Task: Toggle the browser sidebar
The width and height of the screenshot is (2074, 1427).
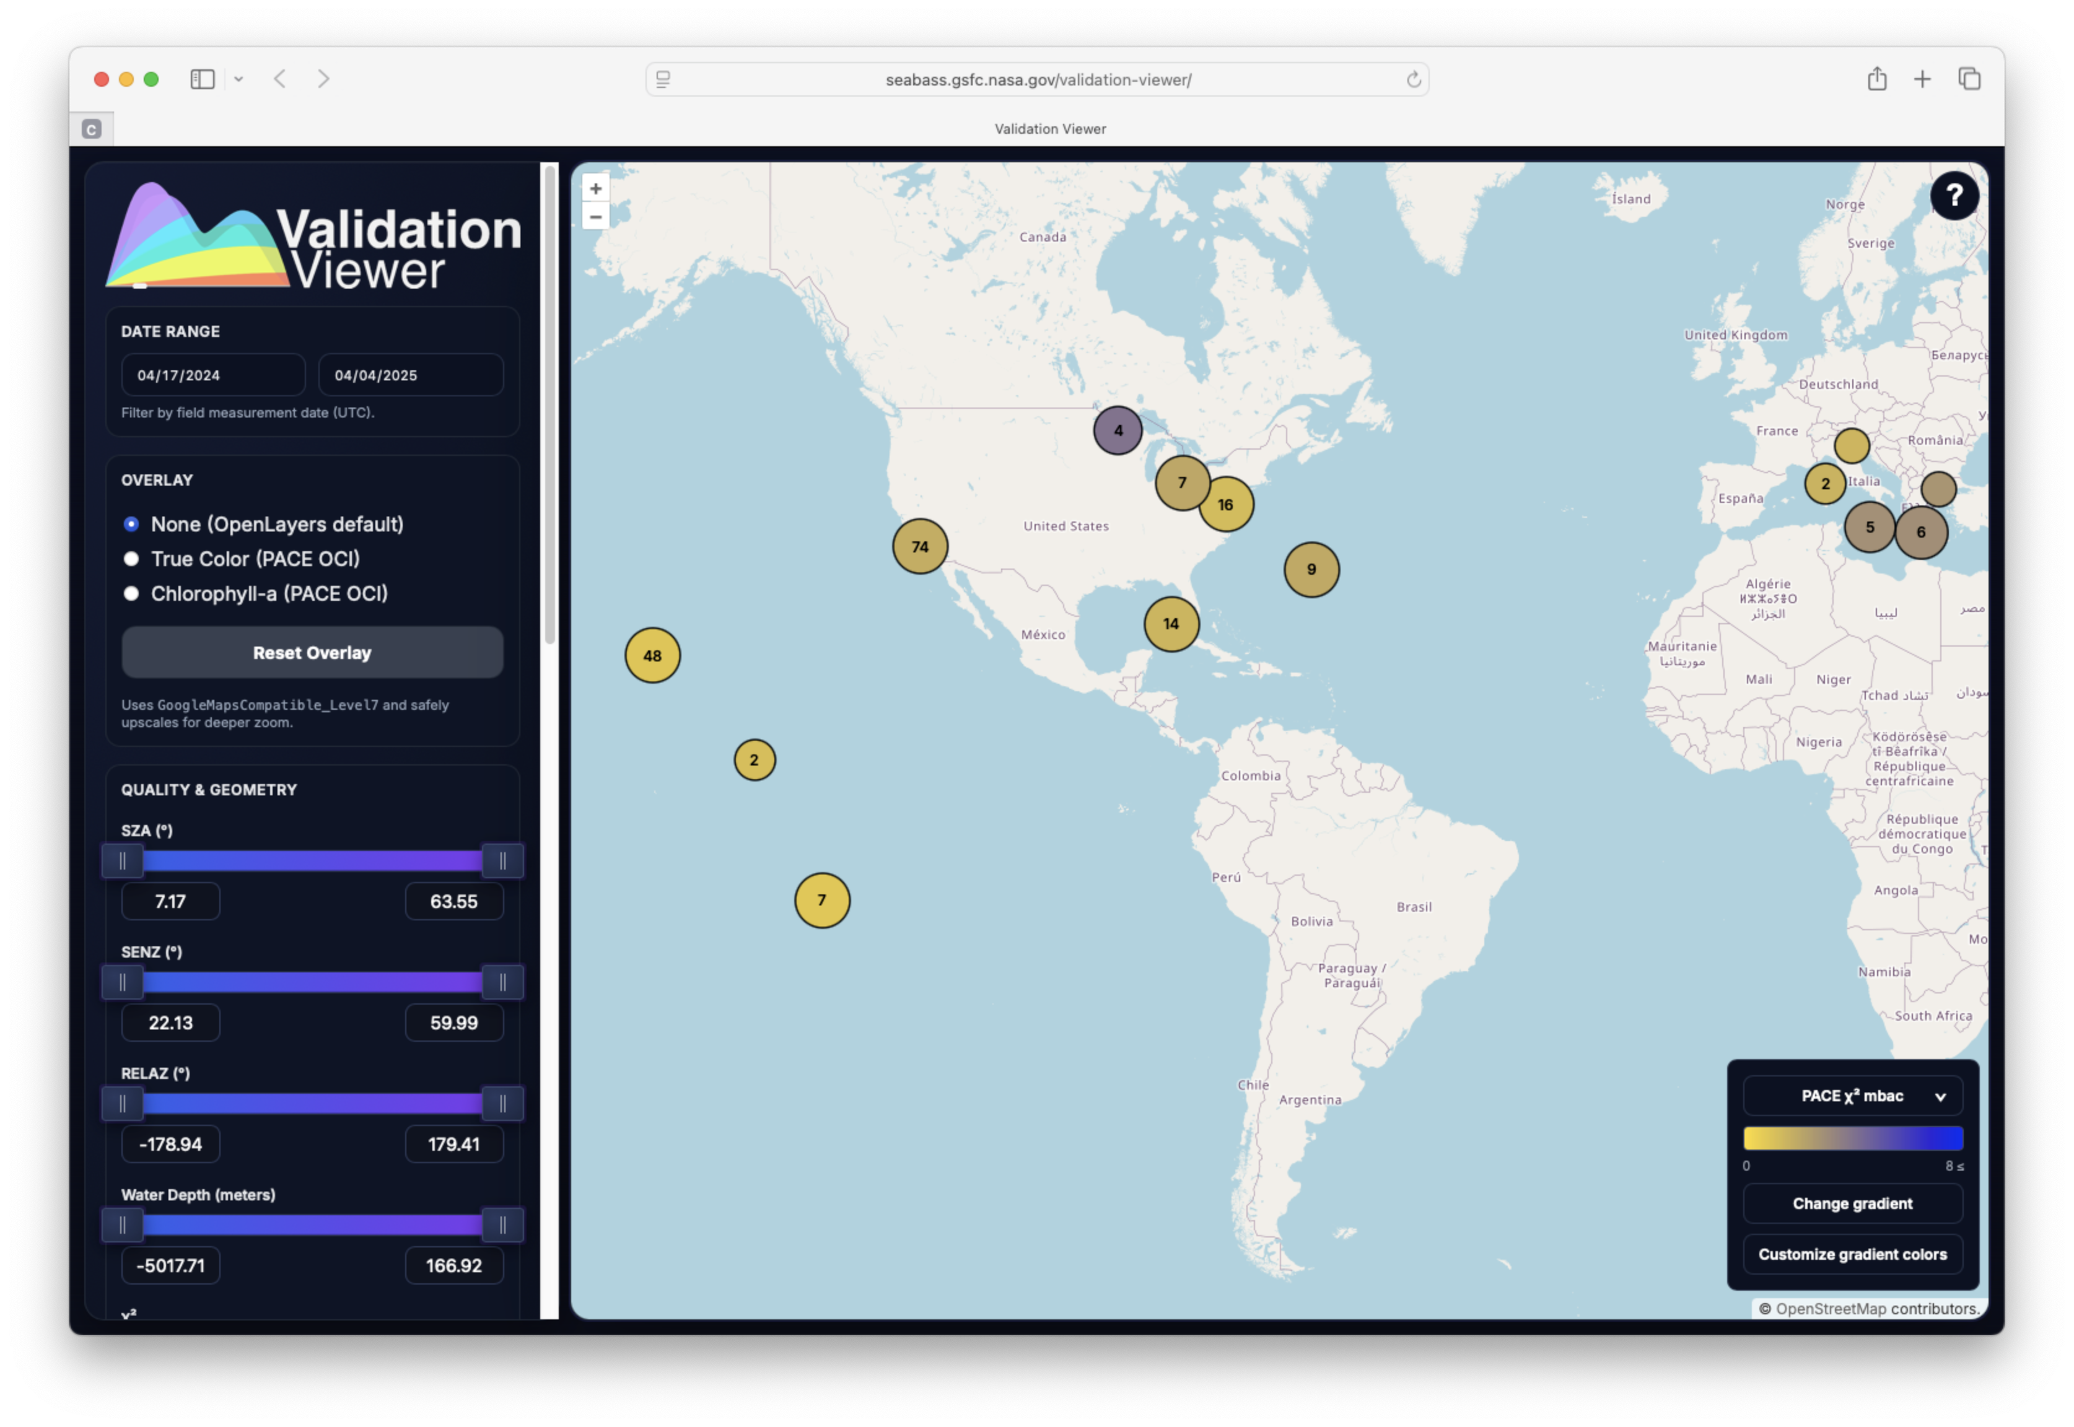Action: pyautogui.click(x=203, y=79)
